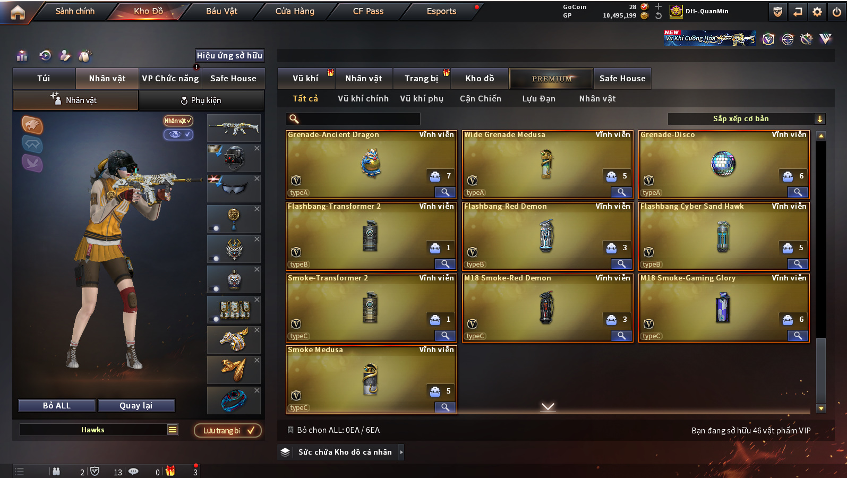This screenshot has width=847, height=478.
Task: Select the Lựu Đạn filter tab
Action: 538,99
